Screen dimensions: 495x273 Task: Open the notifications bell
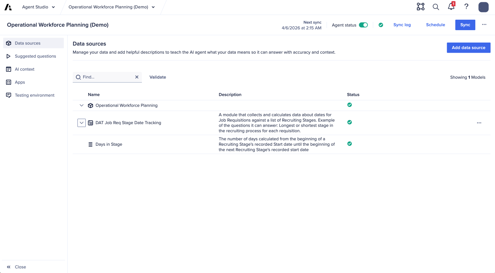click(451, 7)
